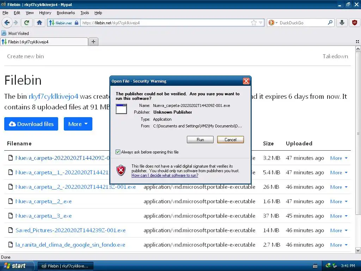
Task: Open the More dropdown next to Download files
Action: [78, 124]
